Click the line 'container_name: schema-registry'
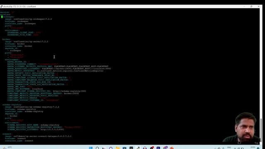 (24, 111)
